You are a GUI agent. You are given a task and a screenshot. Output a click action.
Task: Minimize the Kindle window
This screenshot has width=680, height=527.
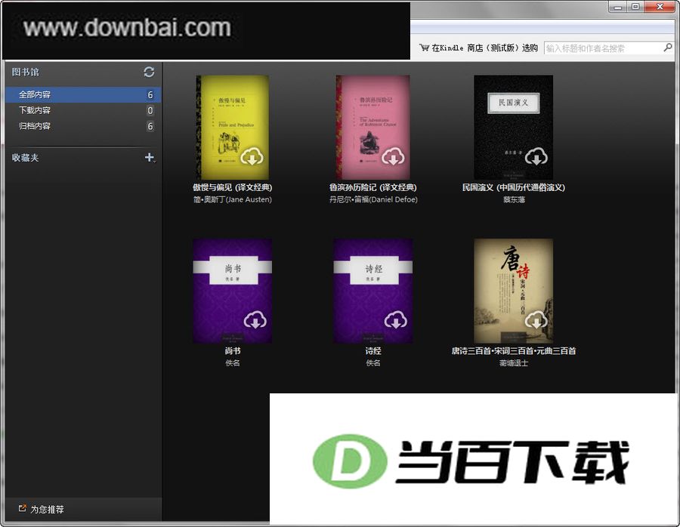(x=618, y=7)
